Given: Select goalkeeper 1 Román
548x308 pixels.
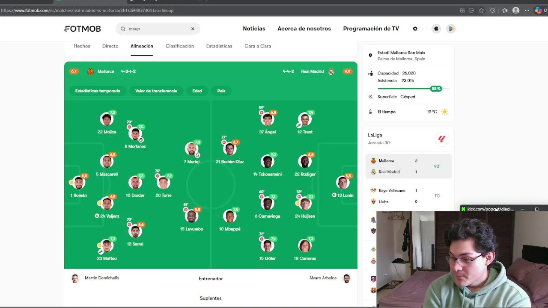Looking at the screenshot, I should pyautogui.click(x=78, y=186).
